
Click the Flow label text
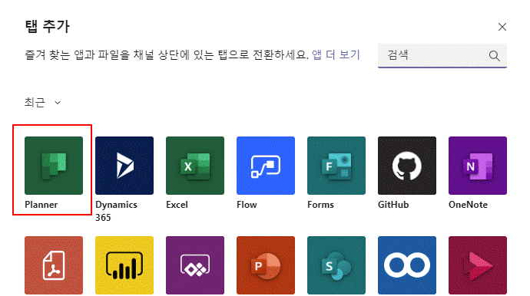pos(247,205)
